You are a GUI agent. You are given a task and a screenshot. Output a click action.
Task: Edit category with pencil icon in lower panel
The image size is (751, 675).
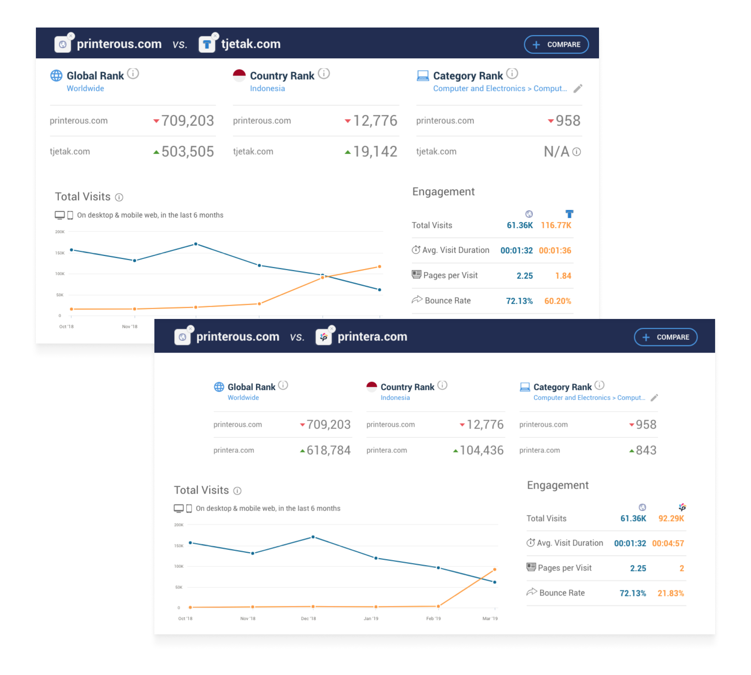(654, 398)
